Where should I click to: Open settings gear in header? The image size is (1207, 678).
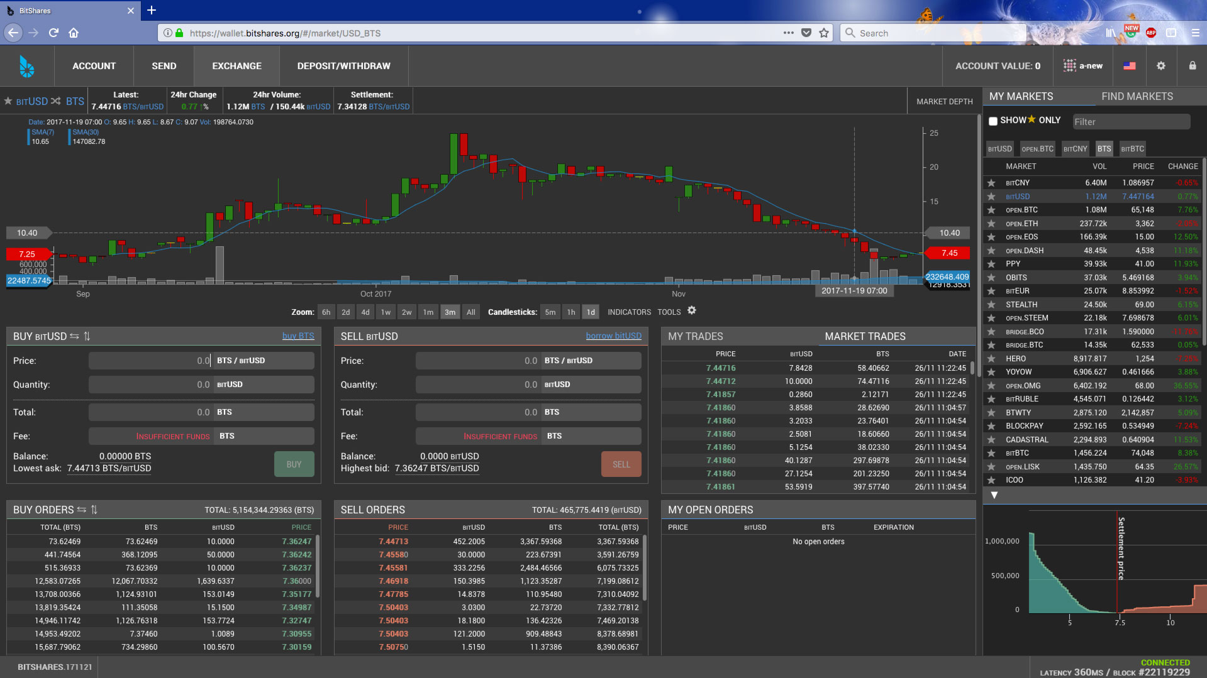(1161, 66)
